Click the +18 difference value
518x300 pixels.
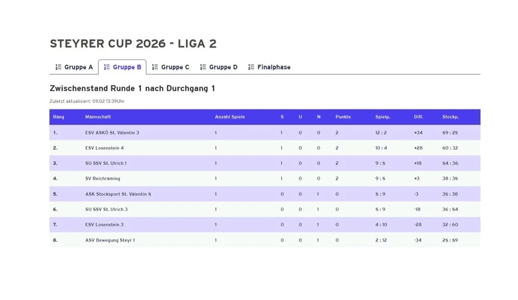(x=418, y=163)
